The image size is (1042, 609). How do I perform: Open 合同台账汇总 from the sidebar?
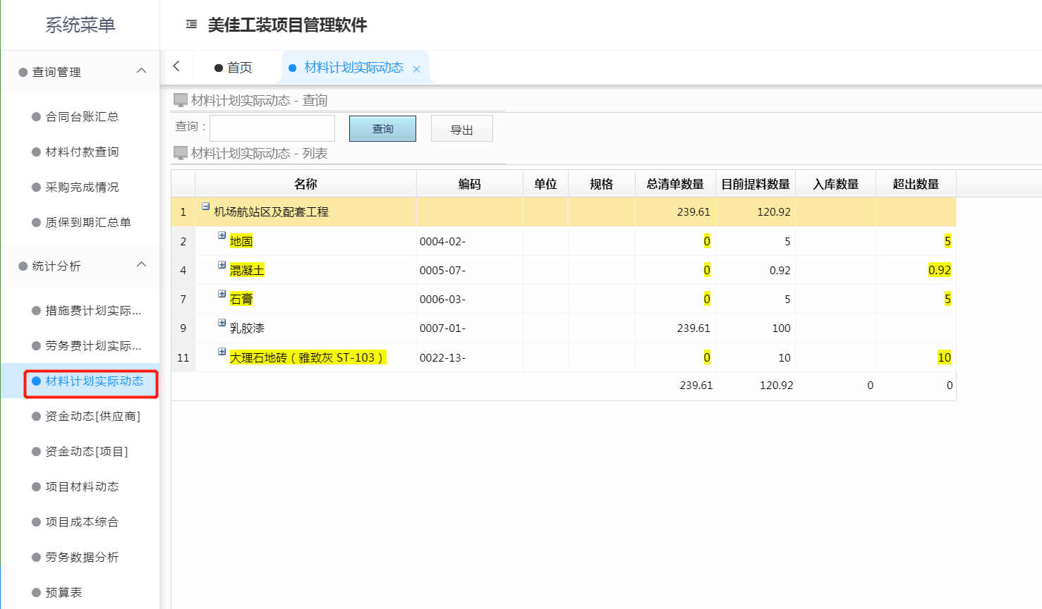pyautogui.click(x=82, y=117)
